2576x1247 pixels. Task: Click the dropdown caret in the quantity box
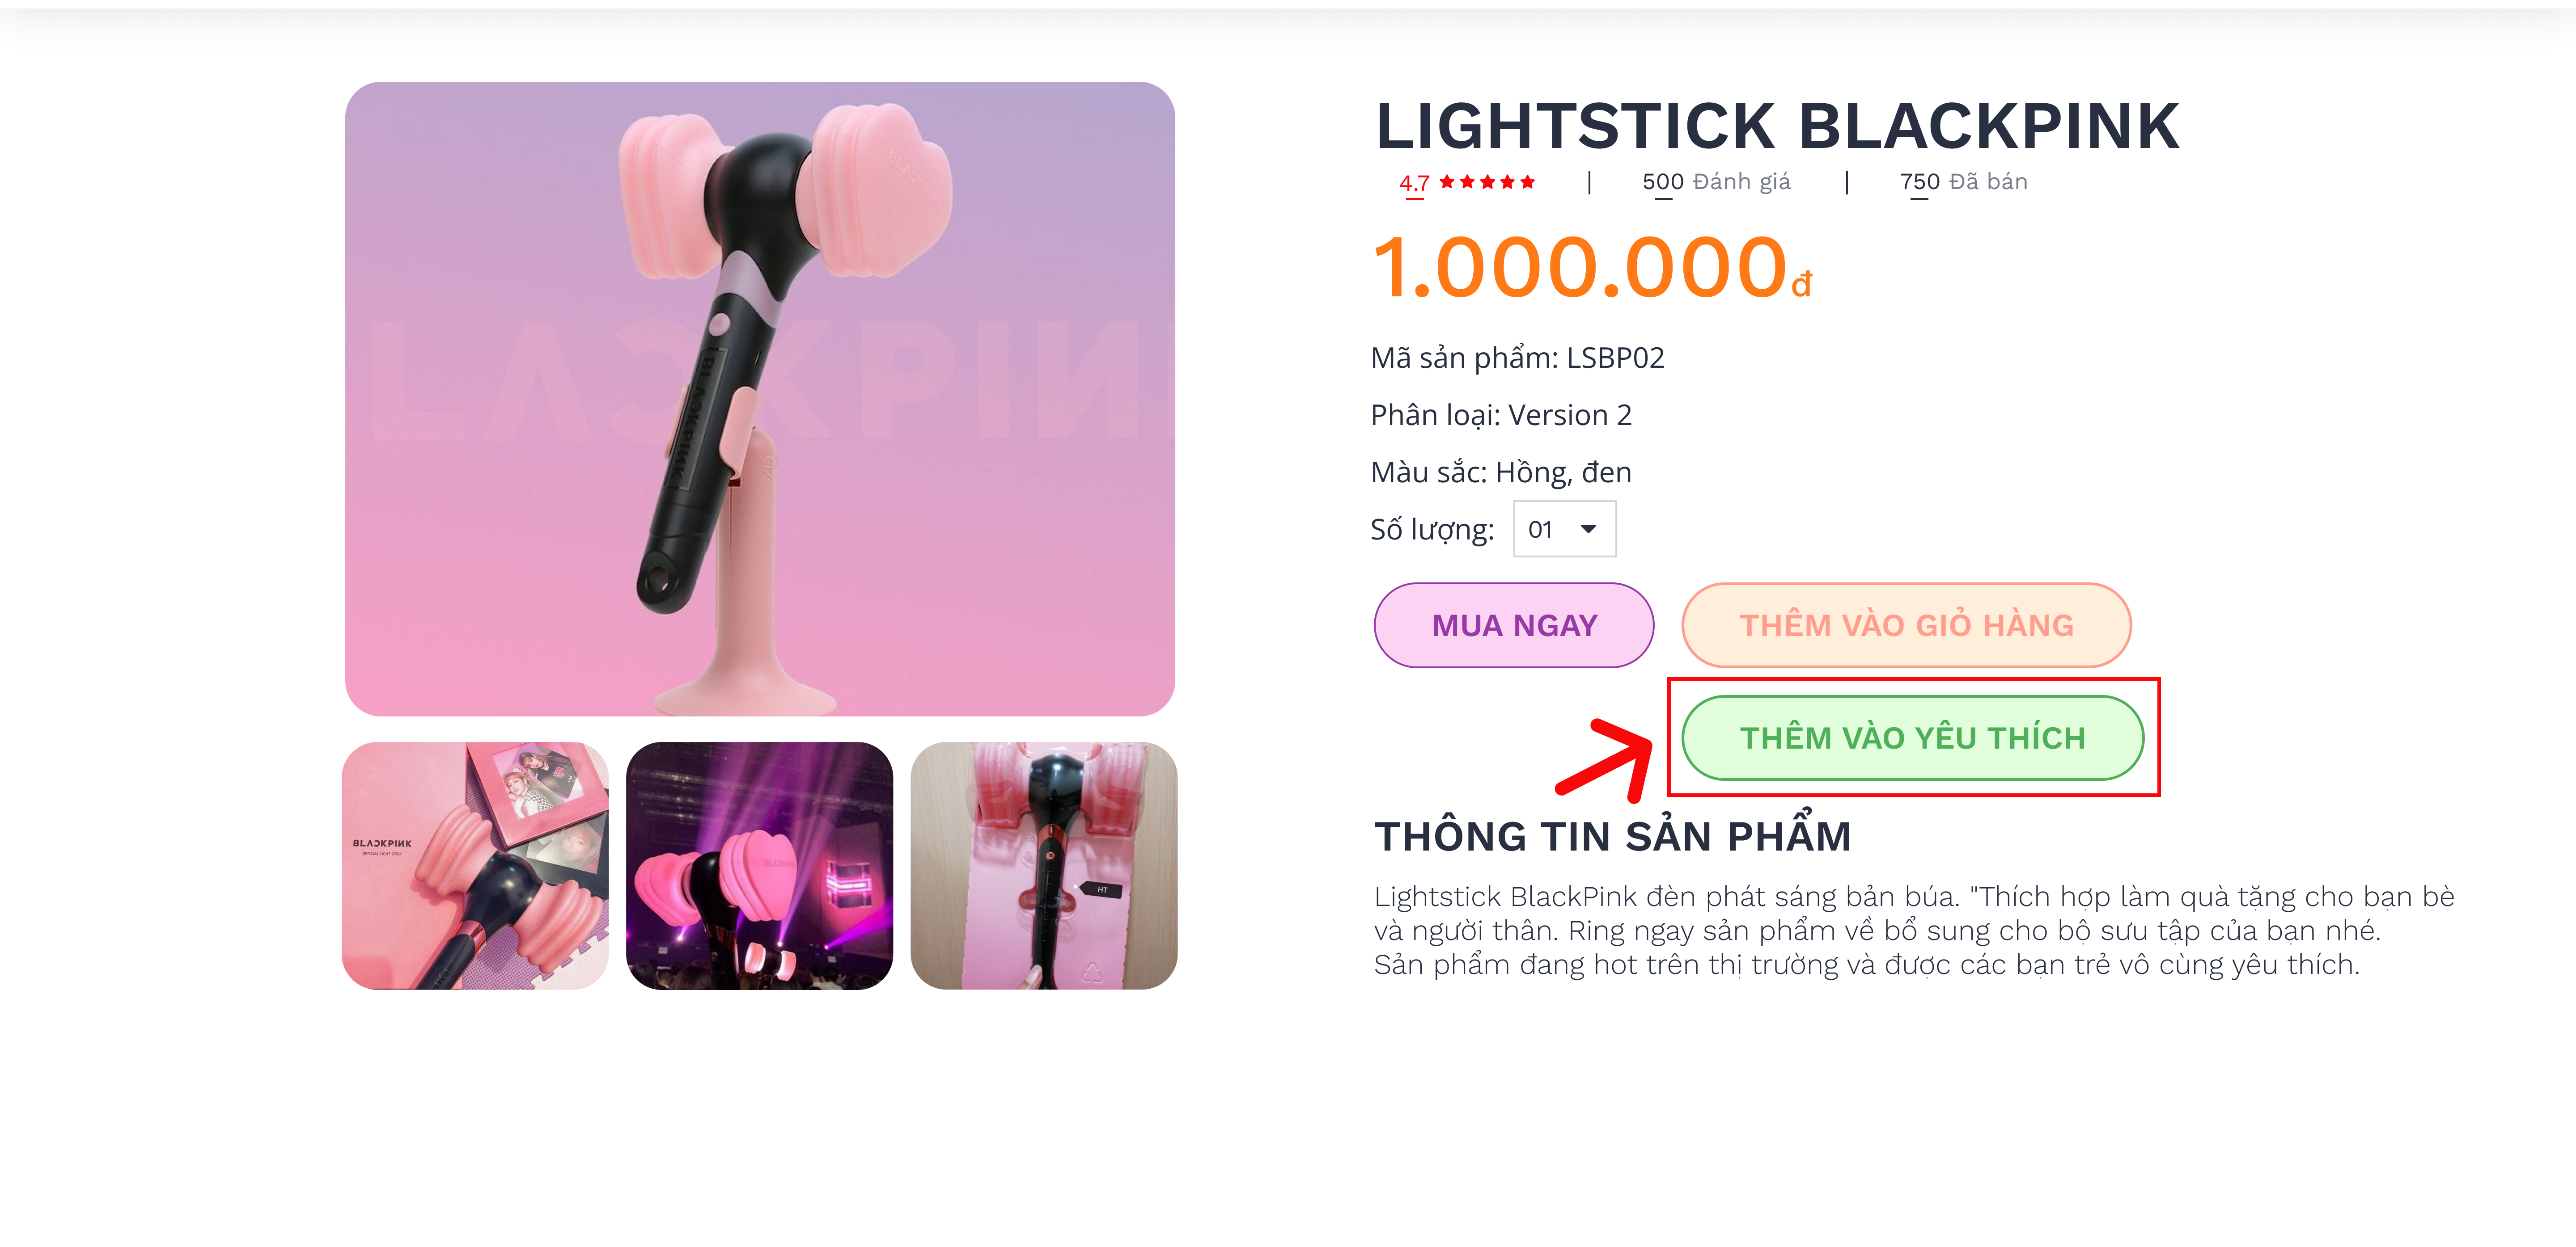pyautogui.click(x=1588, y=530)
